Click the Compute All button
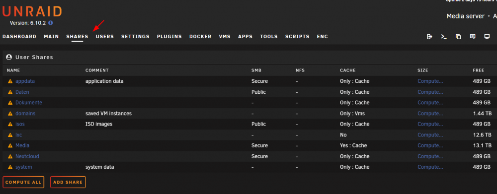The width and height of the screenshot is (497, 194). click(x=23, y=182)
